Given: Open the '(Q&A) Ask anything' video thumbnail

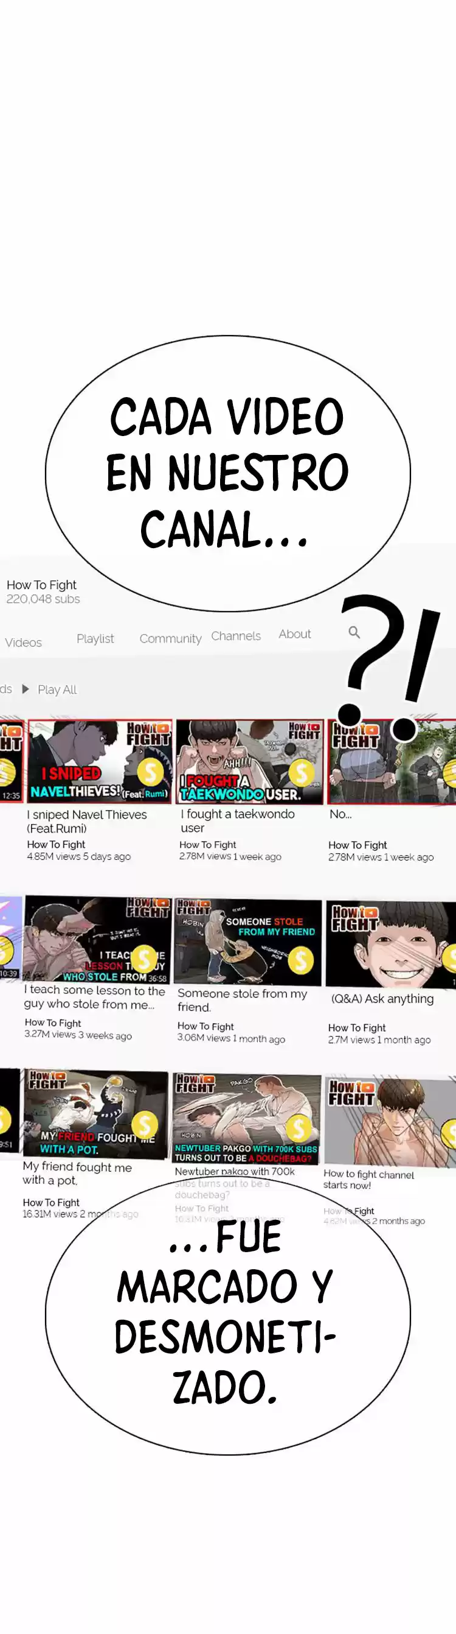Looking at the screenshot, I should (391, 945).
